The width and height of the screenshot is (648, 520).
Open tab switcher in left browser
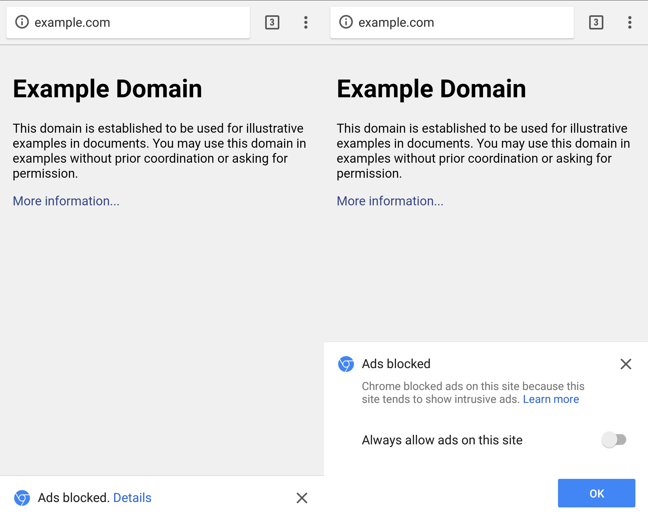coord(272,22)
